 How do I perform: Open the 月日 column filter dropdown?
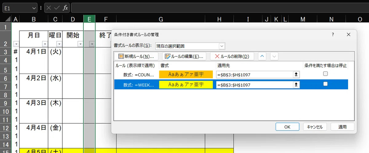(44, 44)
